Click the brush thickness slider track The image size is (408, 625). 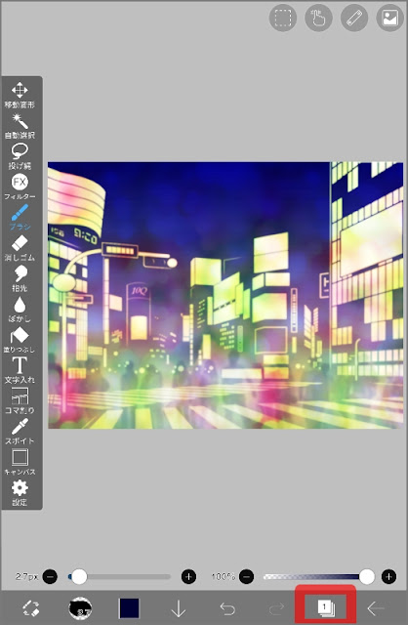click(119, 576)
